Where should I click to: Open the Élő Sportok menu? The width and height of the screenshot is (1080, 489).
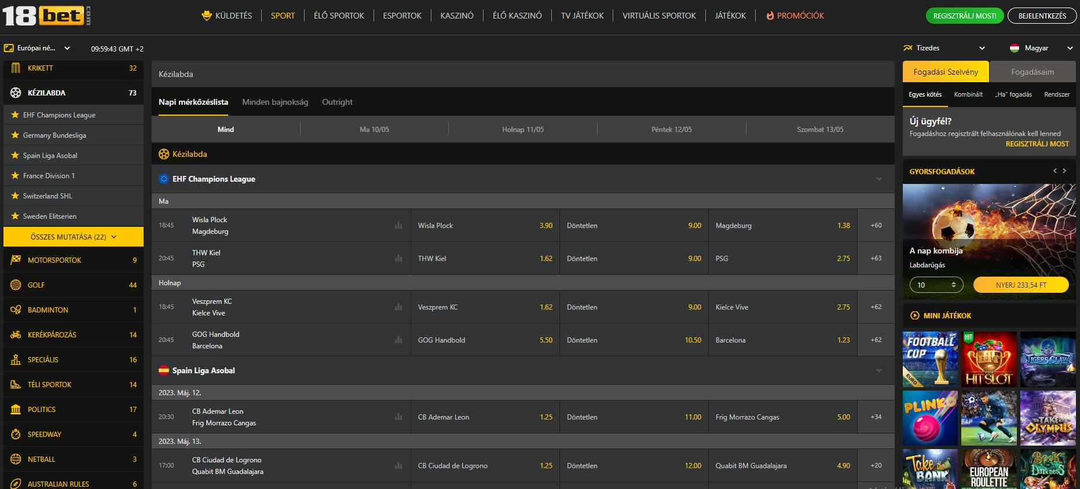pos(339,16)
